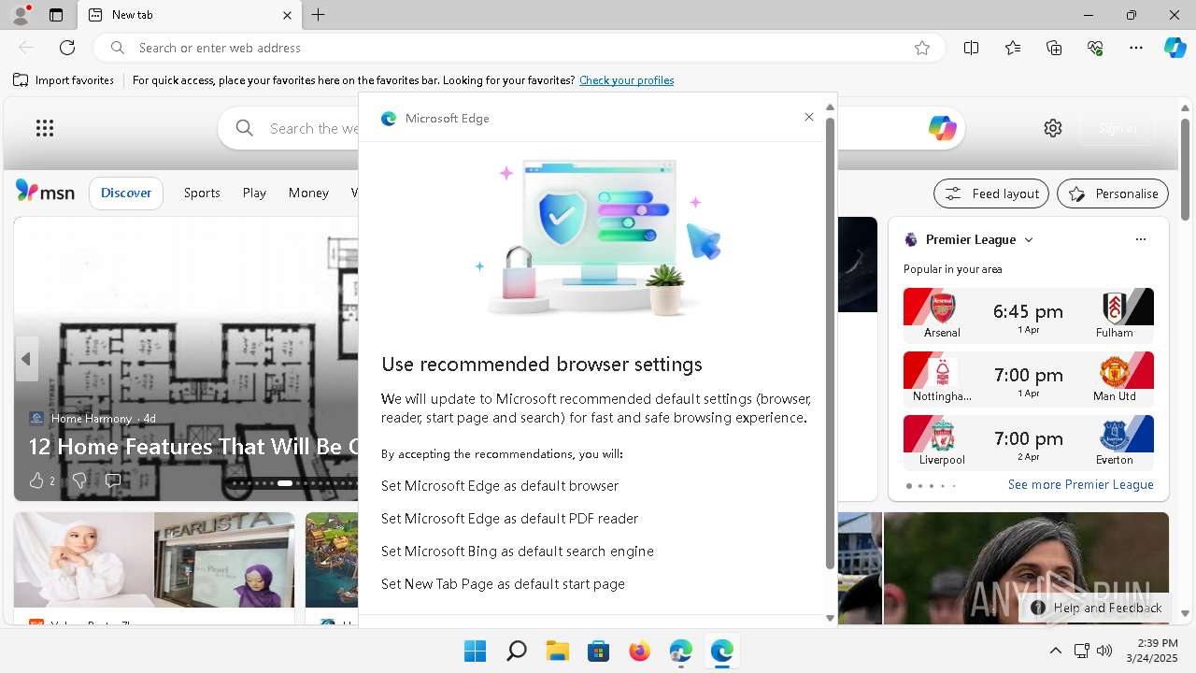Switch to the Money tab
1196x673 pixels.
(308, 193)
